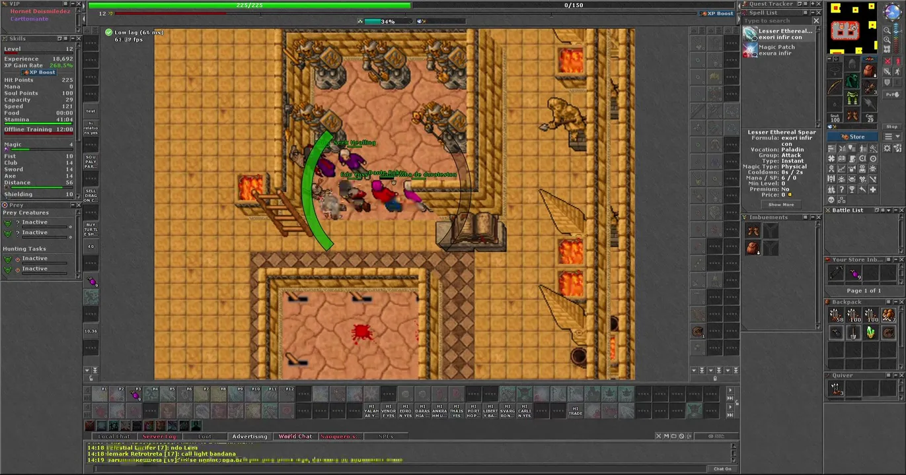Collapse the Skills panel

(73, 38)
